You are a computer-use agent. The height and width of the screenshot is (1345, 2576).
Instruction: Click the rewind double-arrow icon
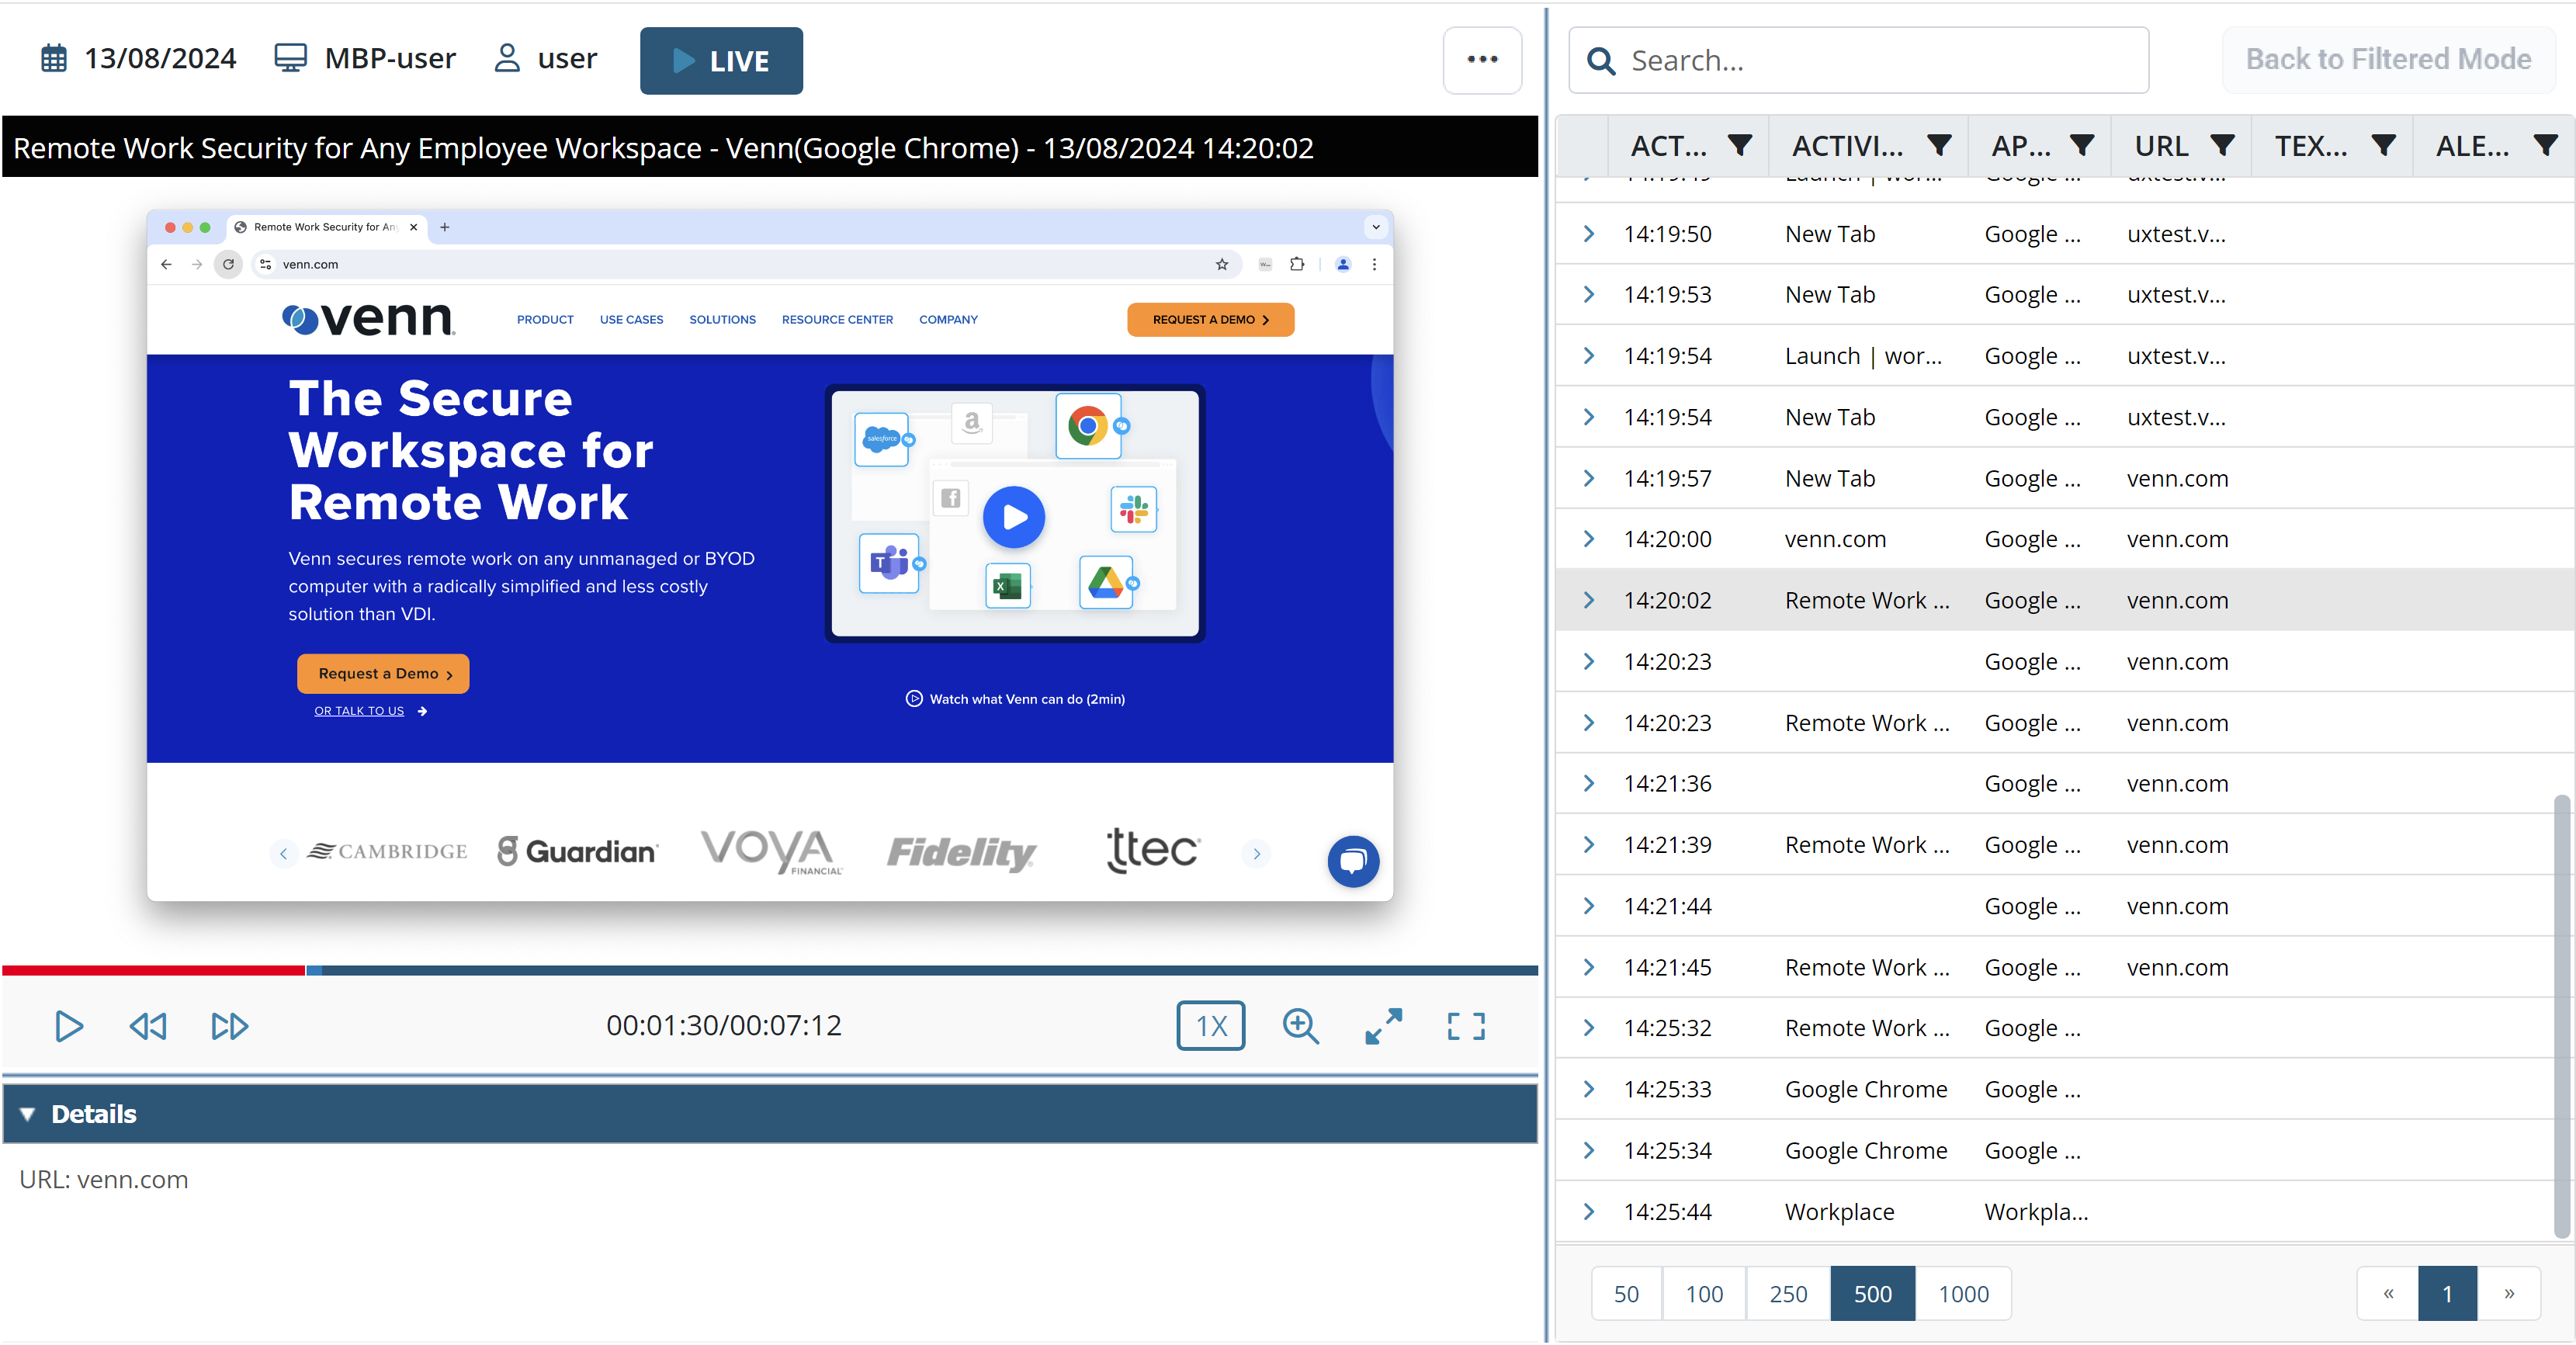tap(148, 1026)
